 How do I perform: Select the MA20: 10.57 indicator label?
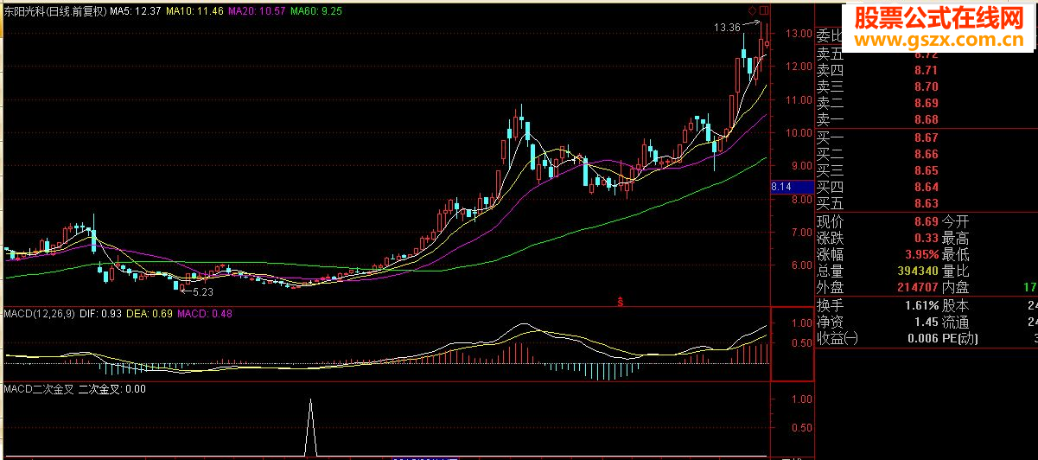(x=257, y=11)
